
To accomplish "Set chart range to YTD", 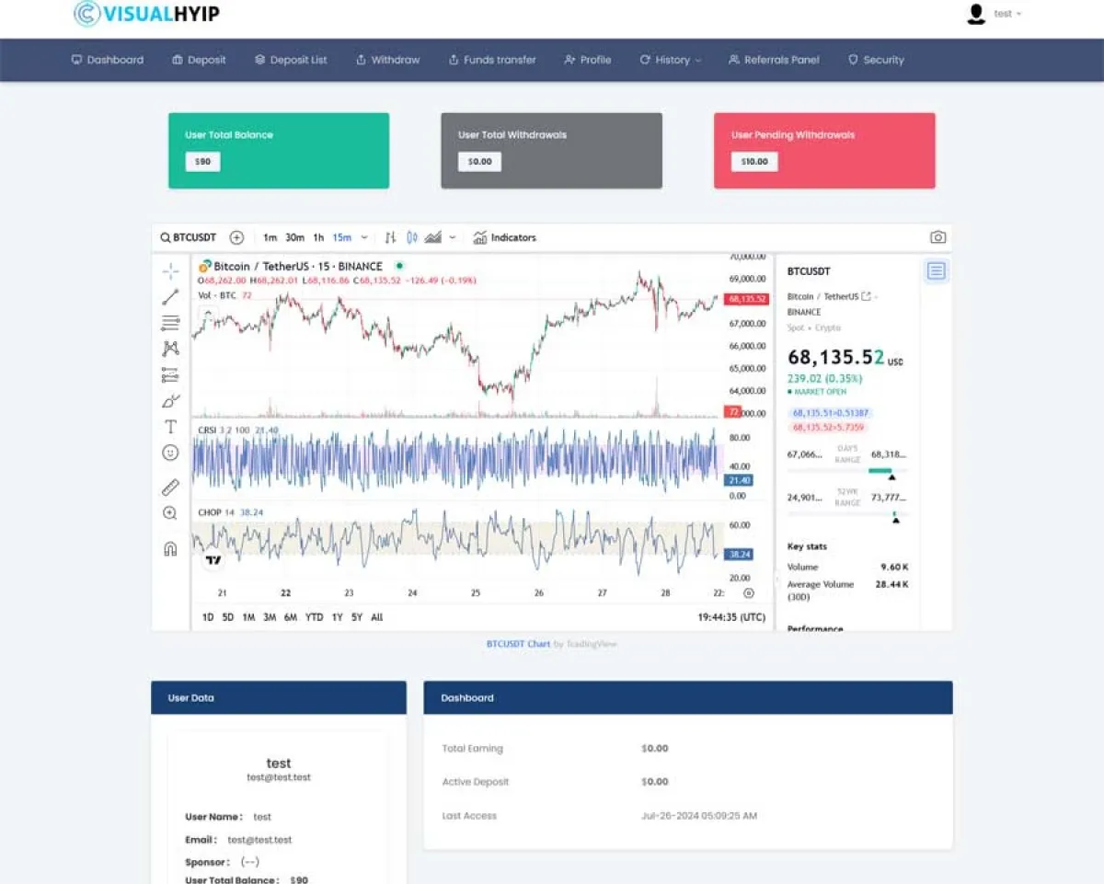I will pos(315,617).
